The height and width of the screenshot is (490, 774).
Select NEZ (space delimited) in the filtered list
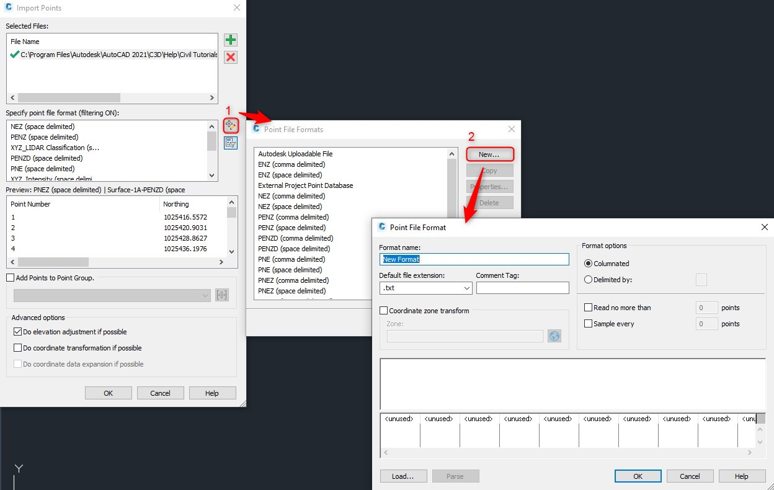tap(42, 126)
